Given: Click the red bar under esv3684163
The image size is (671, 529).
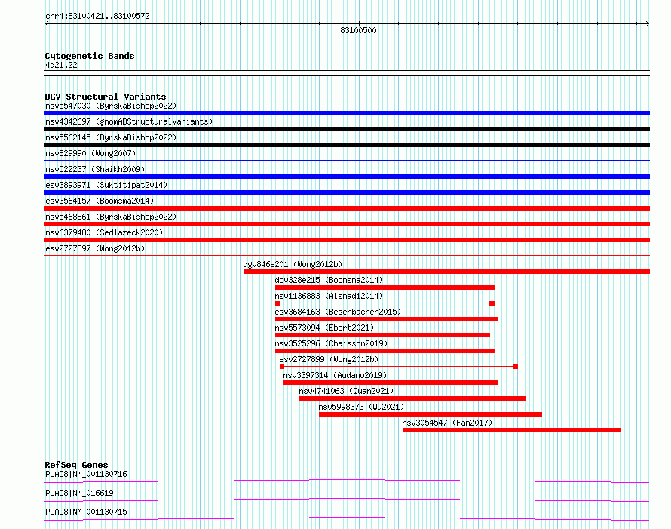Looking at the screenshot, I should pyautogui.click(x=387, y=319).
